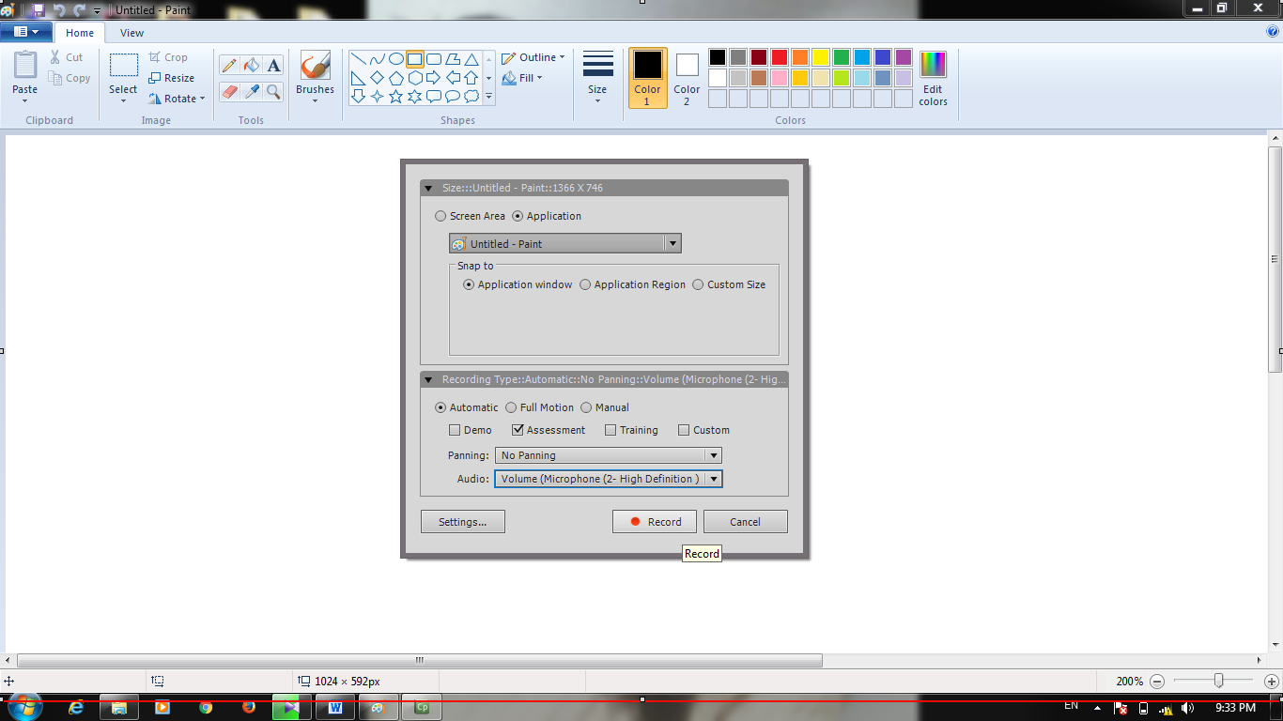Choose the Custom Size snap option
The image size is (1283, 721).
point(698,284)
